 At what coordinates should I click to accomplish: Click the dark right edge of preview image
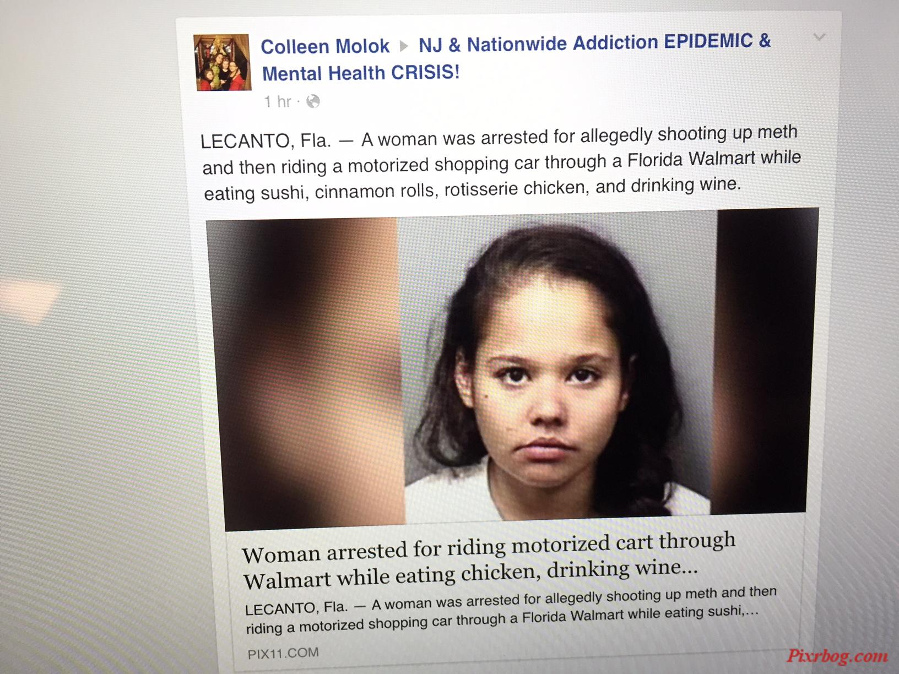pyautogui.click(x=763, y=361)
